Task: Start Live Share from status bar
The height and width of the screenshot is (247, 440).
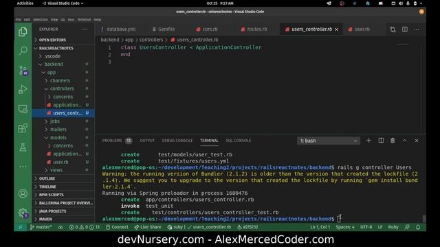Action: click(148, 227)
